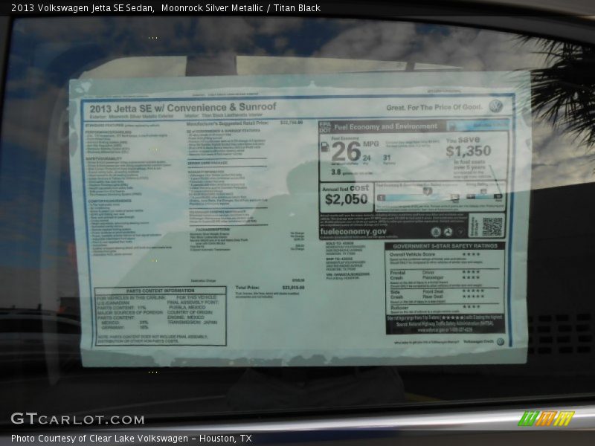595x446 pixels.
Task: Click the fuel economy greenhouse gas rating bar
Action: tap(418, 197)
